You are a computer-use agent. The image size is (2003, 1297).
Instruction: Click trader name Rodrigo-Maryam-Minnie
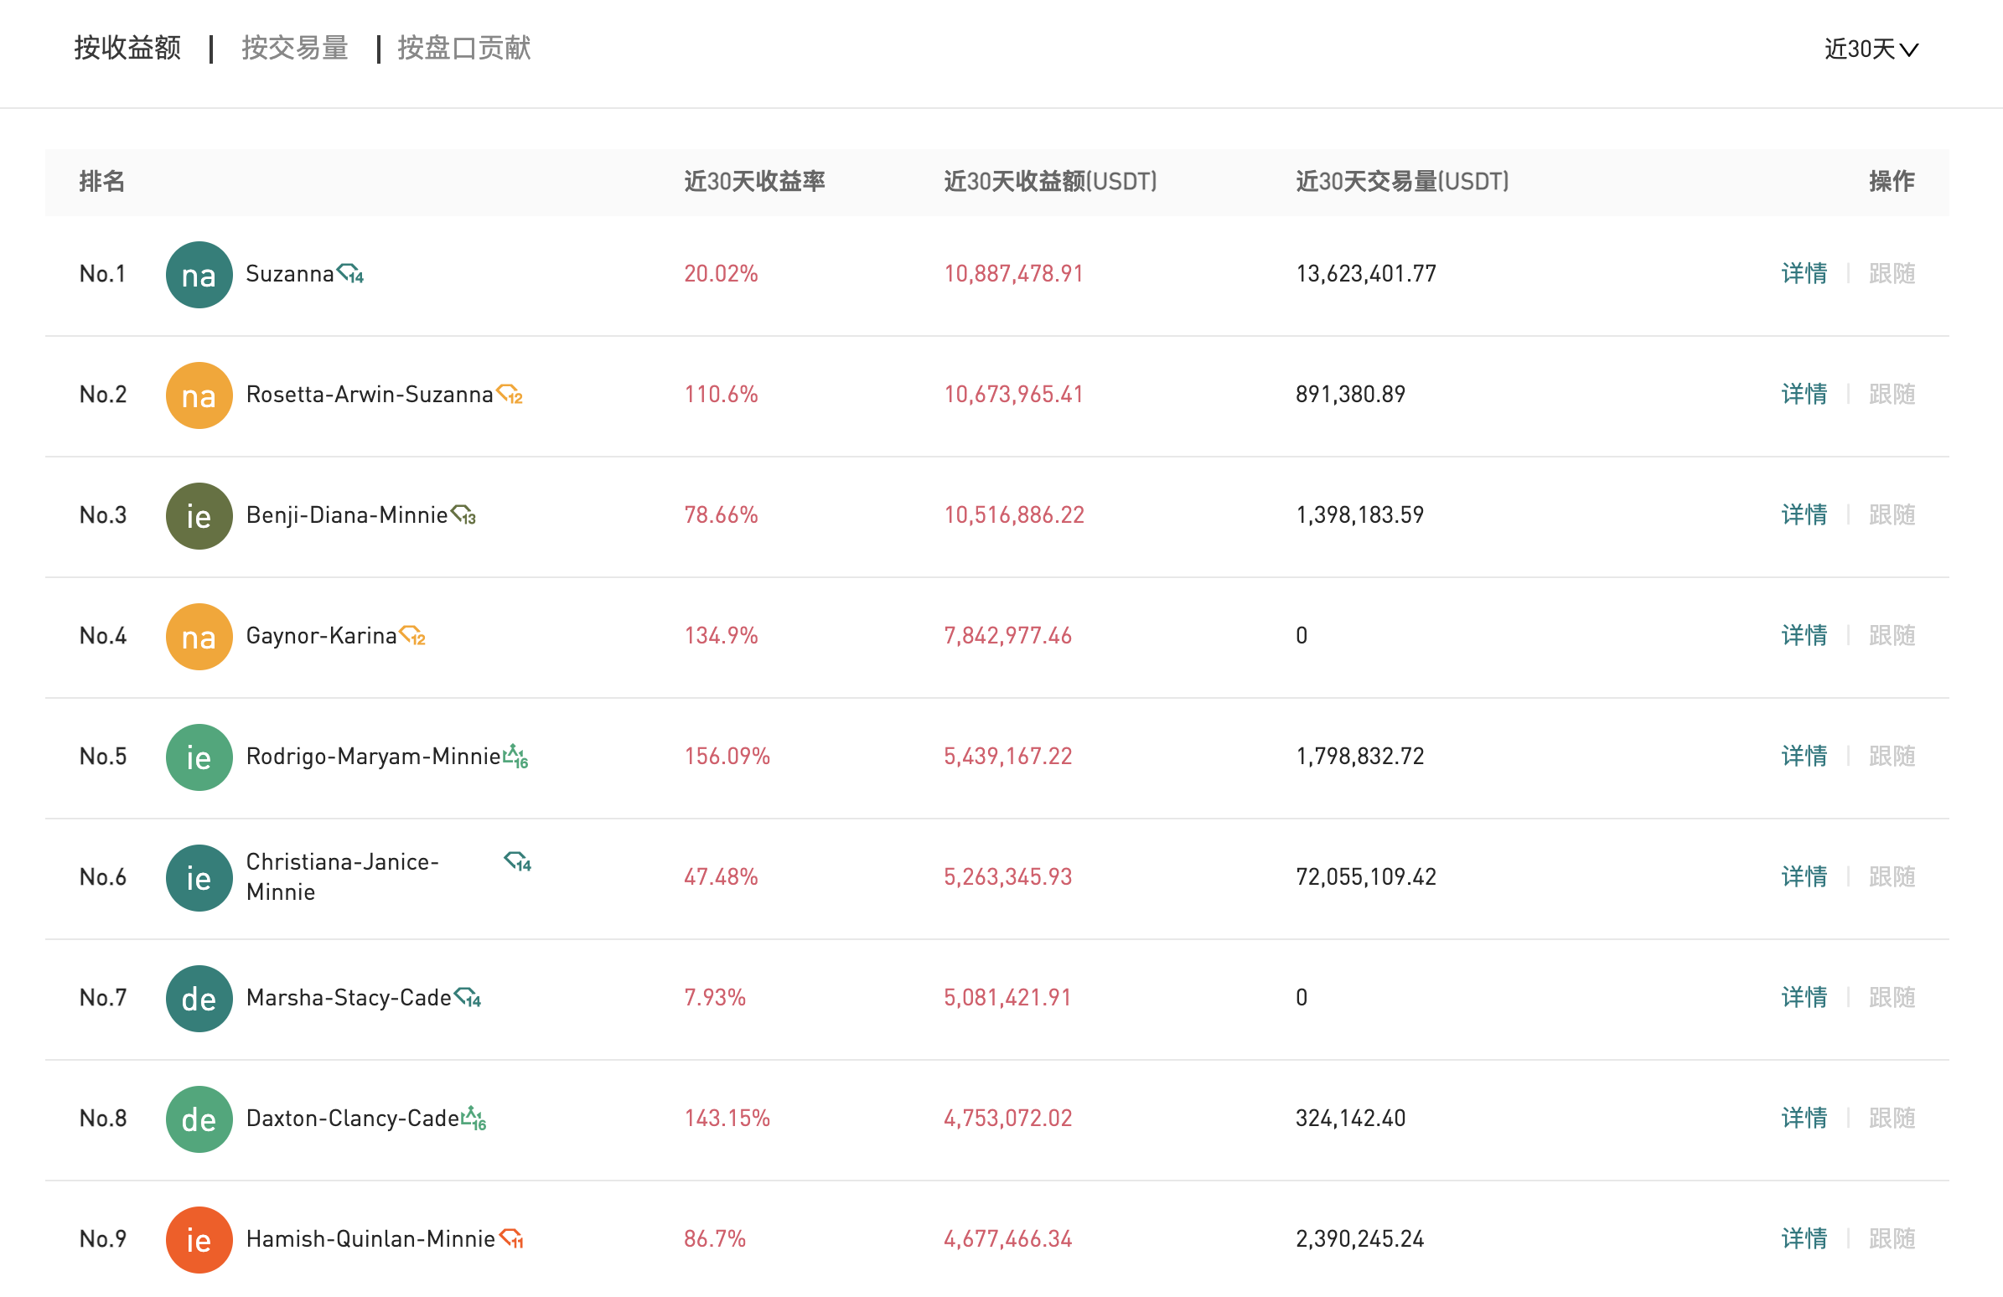tap(373, 756)
